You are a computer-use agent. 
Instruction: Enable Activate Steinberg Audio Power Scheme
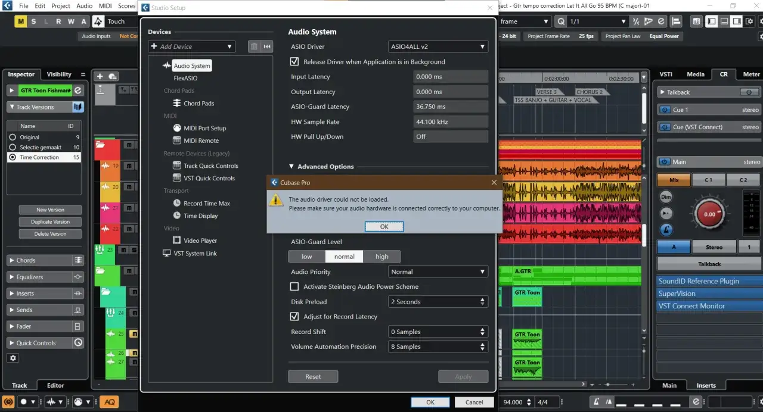(294, 286)
